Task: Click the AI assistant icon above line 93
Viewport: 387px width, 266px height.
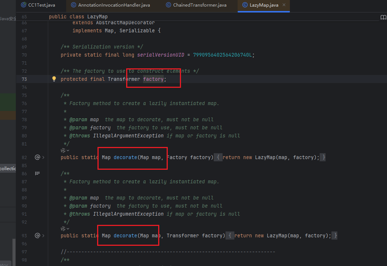Action: (63, 229)
